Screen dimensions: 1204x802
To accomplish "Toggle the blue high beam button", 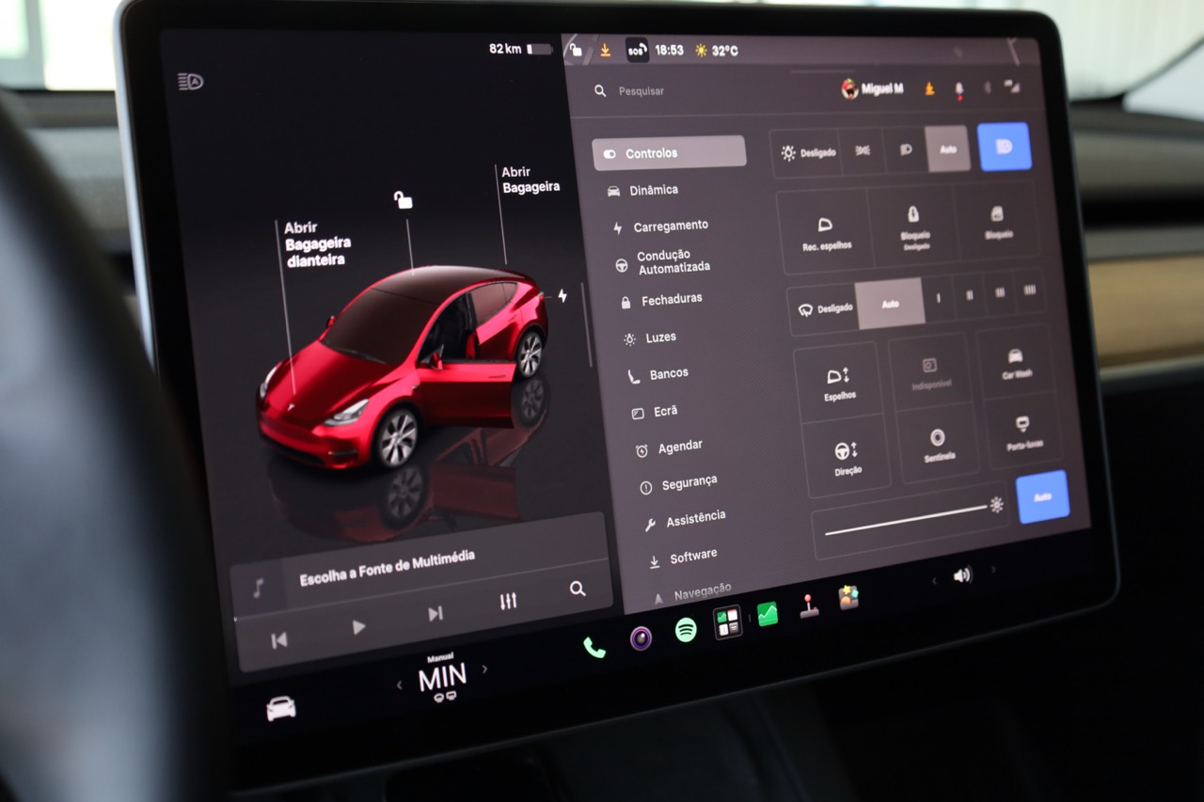I will click(x=1005, y=147).
